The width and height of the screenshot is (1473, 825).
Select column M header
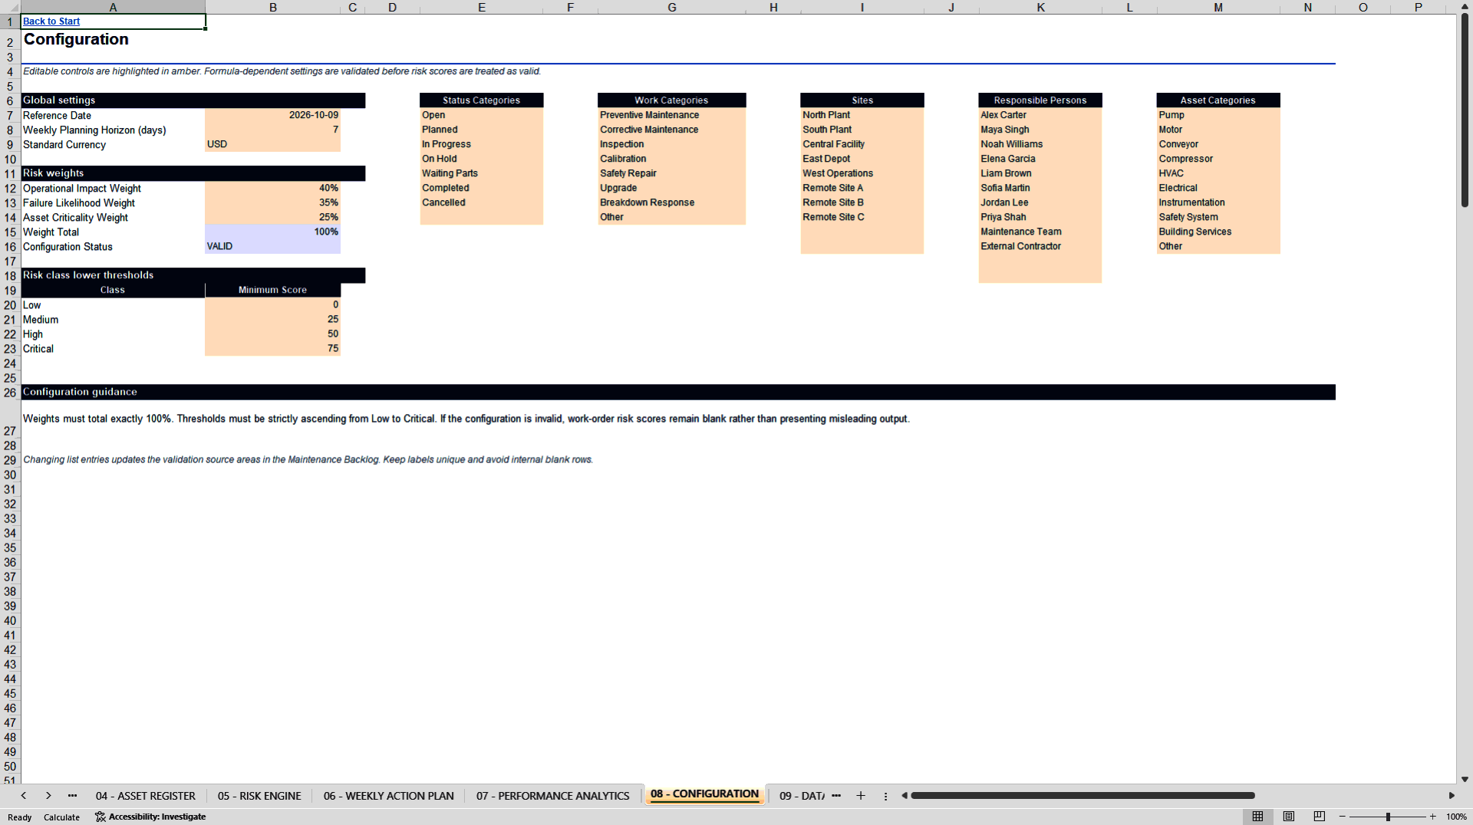(1218, 7)
